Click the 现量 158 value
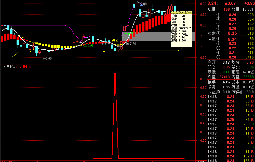 [226, 9]
